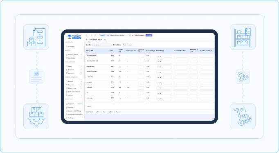Expand the Item Master submenu arrow
The height and width of the screenshot is (153, 279).
tap(81, 58)
